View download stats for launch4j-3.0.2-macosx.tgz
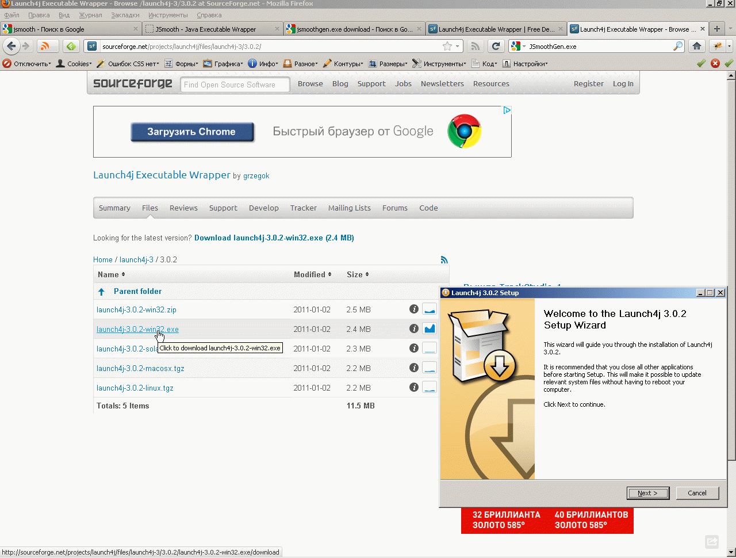 tap(430, 368)
